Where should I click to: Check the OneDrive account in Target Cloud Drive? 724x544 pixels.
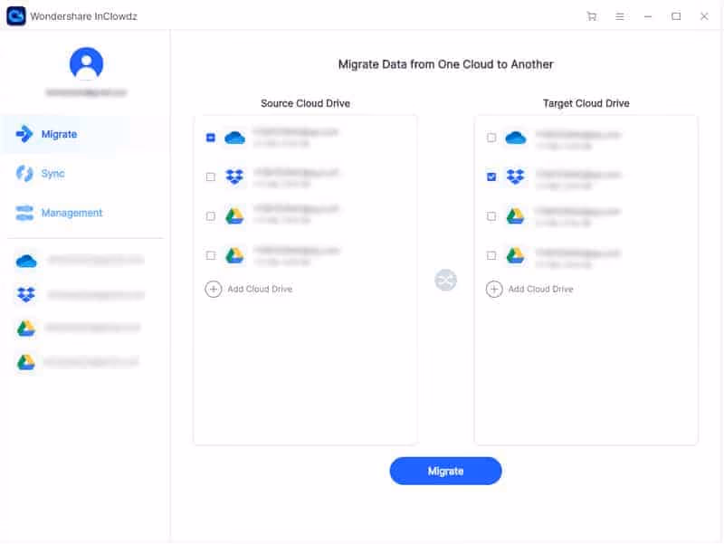[491, 138]
